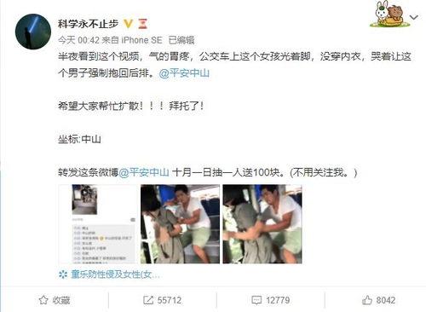Click the red membership badge beside username
Image resolution: width=426 pixels, height=312 pixels.
[143, 24]
